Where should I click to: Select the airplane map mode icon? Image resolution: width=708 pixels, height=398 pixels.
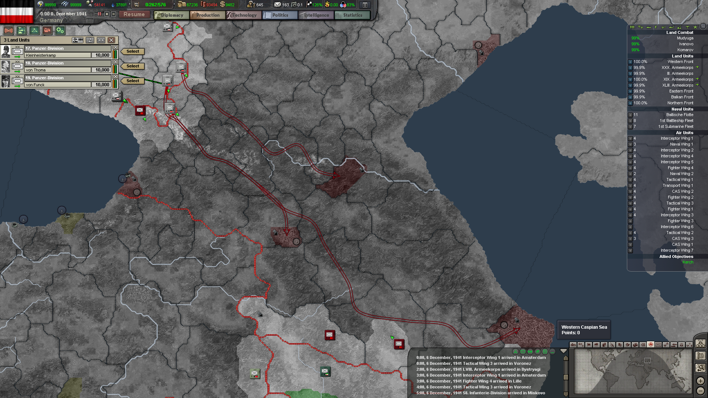pos(666,345)
